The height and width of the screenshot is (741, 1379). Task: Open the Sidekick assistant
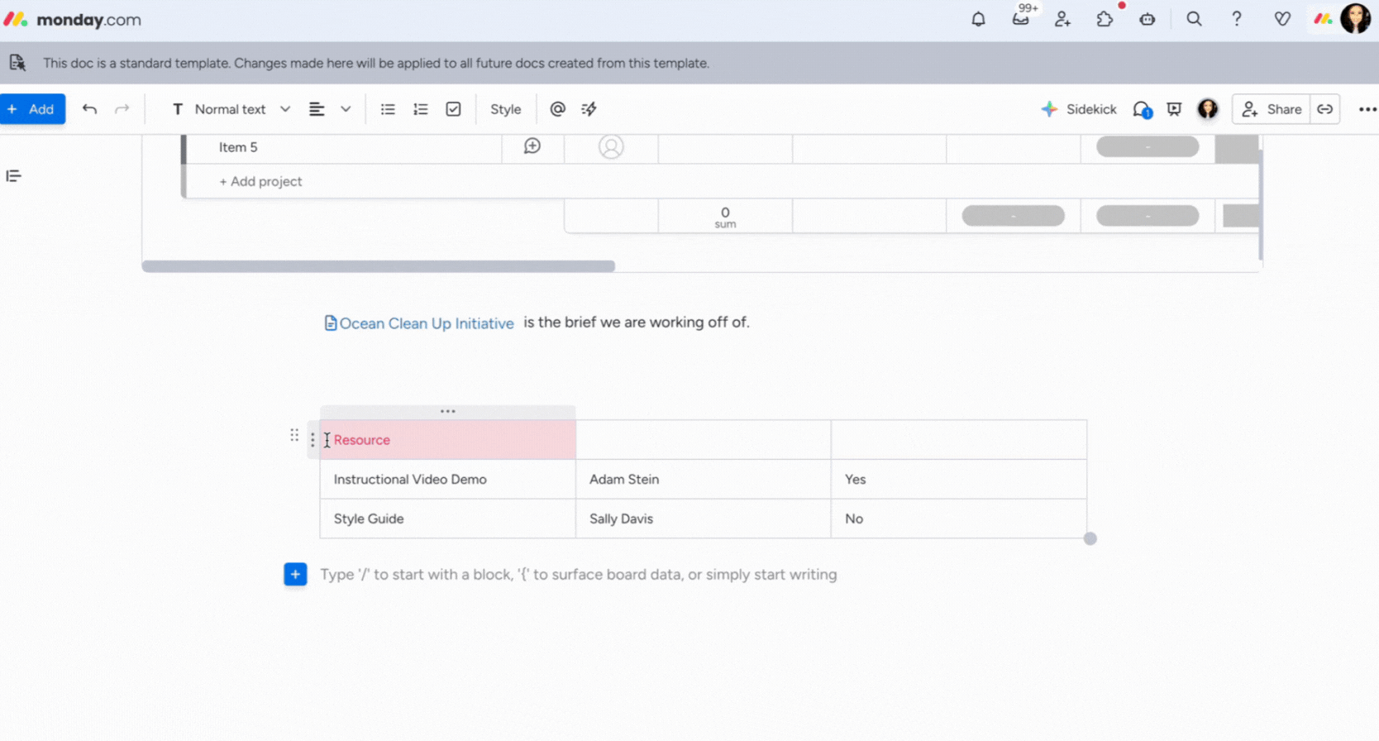[x=1079, y=109]
